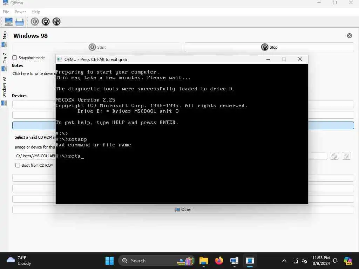Tick the Boot from CD ROM checkbox

pyautogui.click(x=18, y=165)
